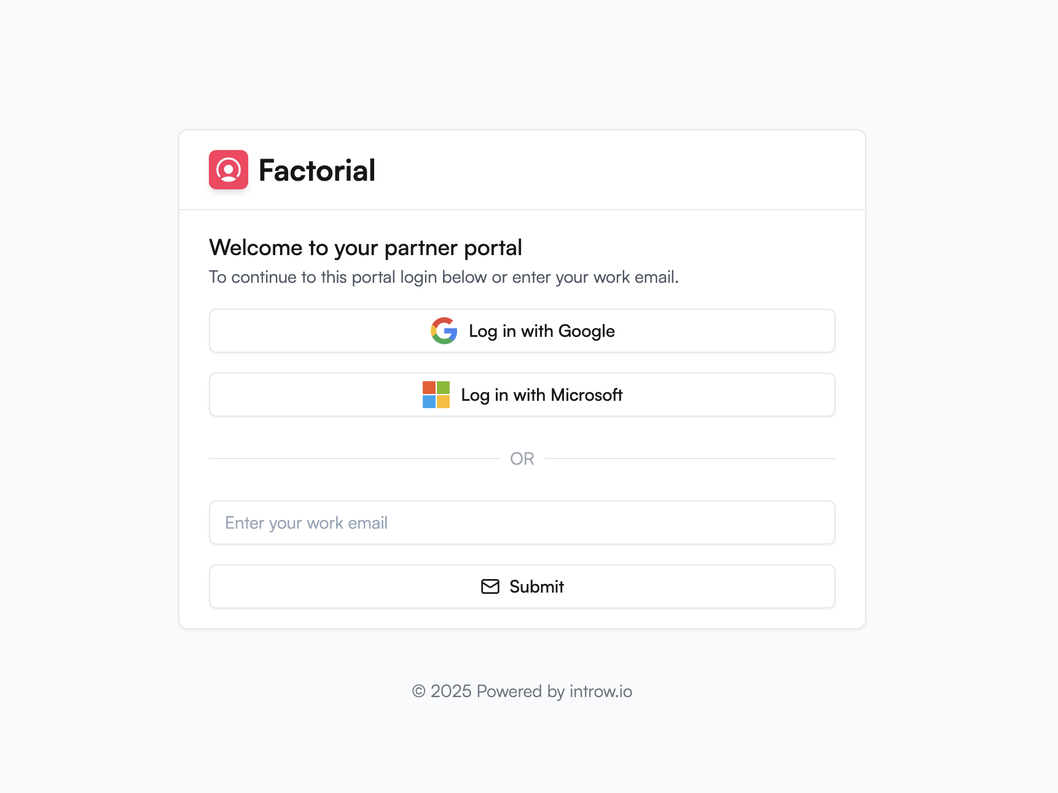Click the Welcome to your partner portal heading
Viewport: 1058px width, 793px height.
pyautogui.click(x=366, y=247)
